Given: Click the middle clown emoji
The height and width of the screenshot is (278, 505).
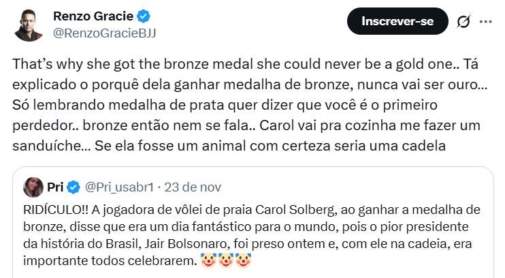Looking at the screenshot, I should point(225,261).
